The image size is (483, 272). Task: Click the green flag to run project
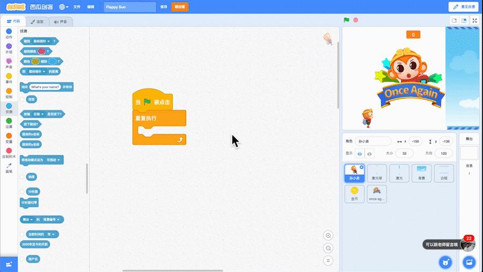347,20
